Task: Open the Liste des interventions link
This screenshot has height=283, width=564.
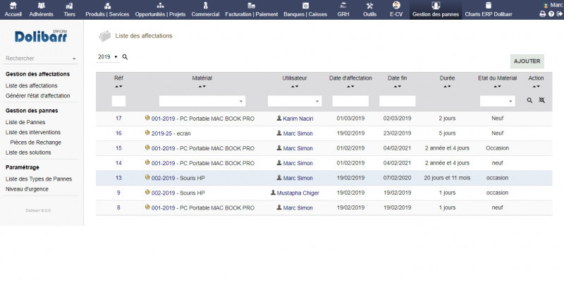Action: (x=32, y=132)
